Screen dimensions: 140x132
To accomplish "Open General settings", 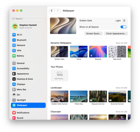I will click(x=28, y=63).
